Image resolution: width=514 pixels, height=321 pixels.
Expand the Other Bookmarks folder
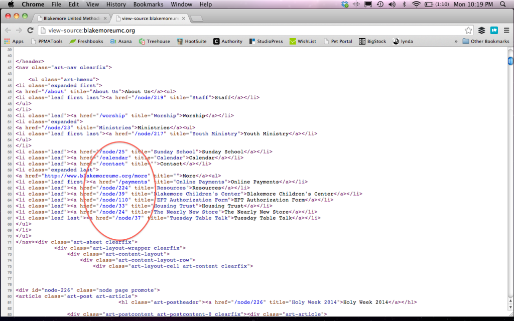[x=486, y=41]
